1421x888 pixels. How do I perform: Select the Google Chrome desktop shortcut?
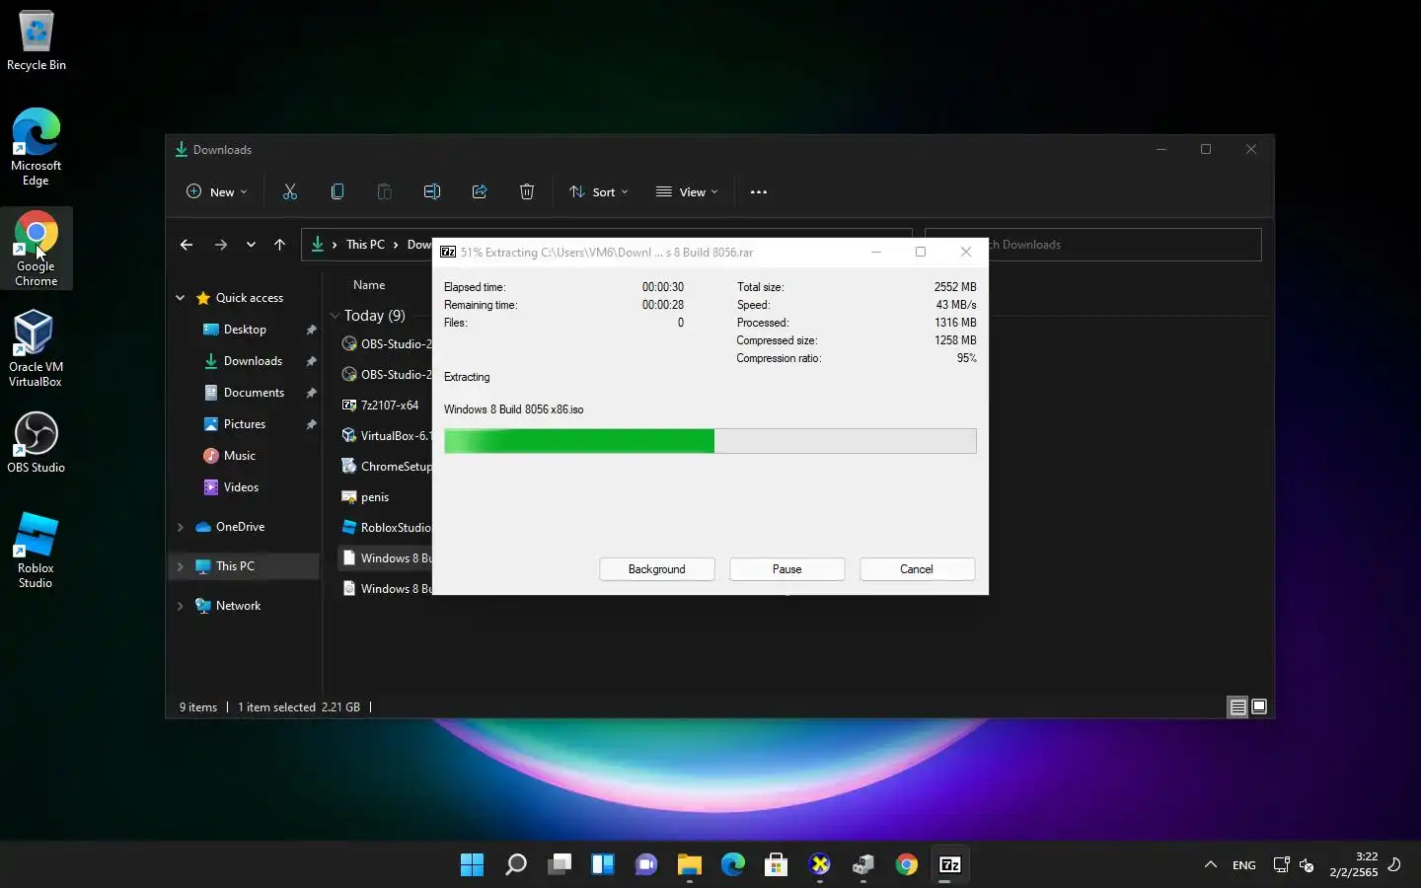coord(37,249)
